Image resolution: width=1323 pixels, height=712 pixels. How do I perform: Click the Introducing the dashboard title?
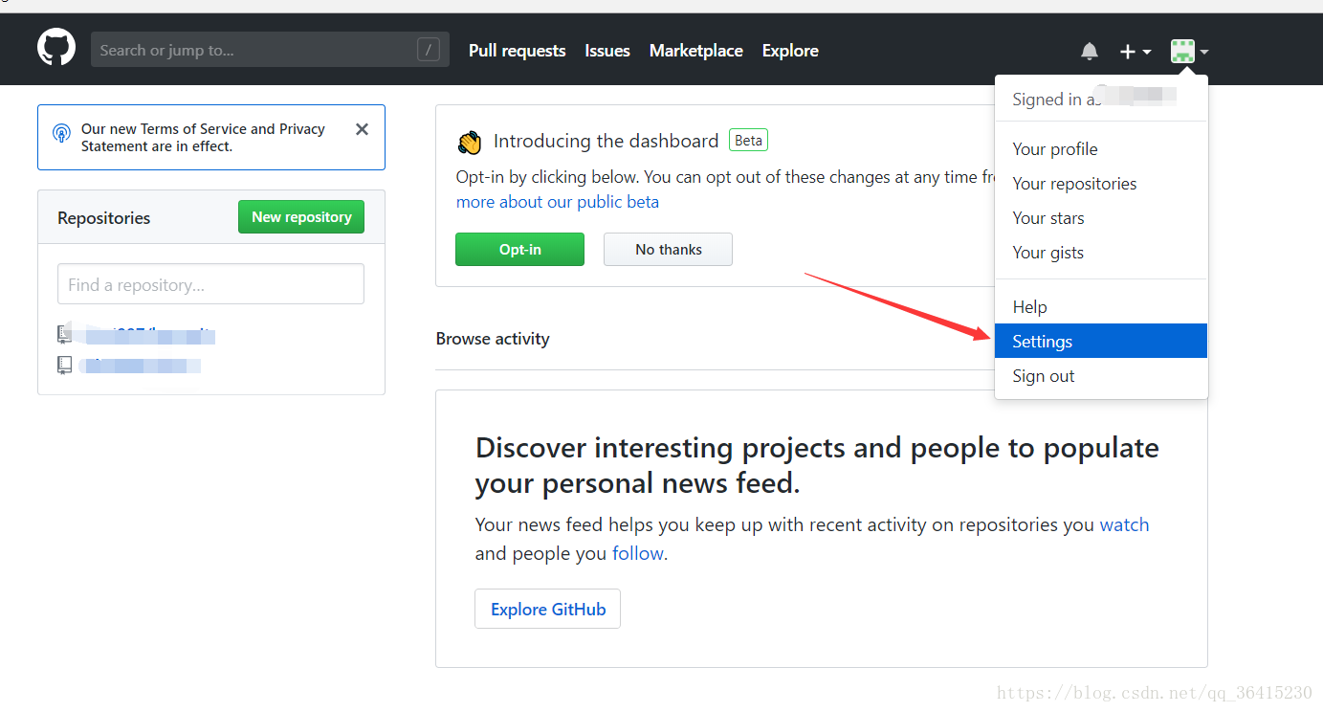click(606, 142)
